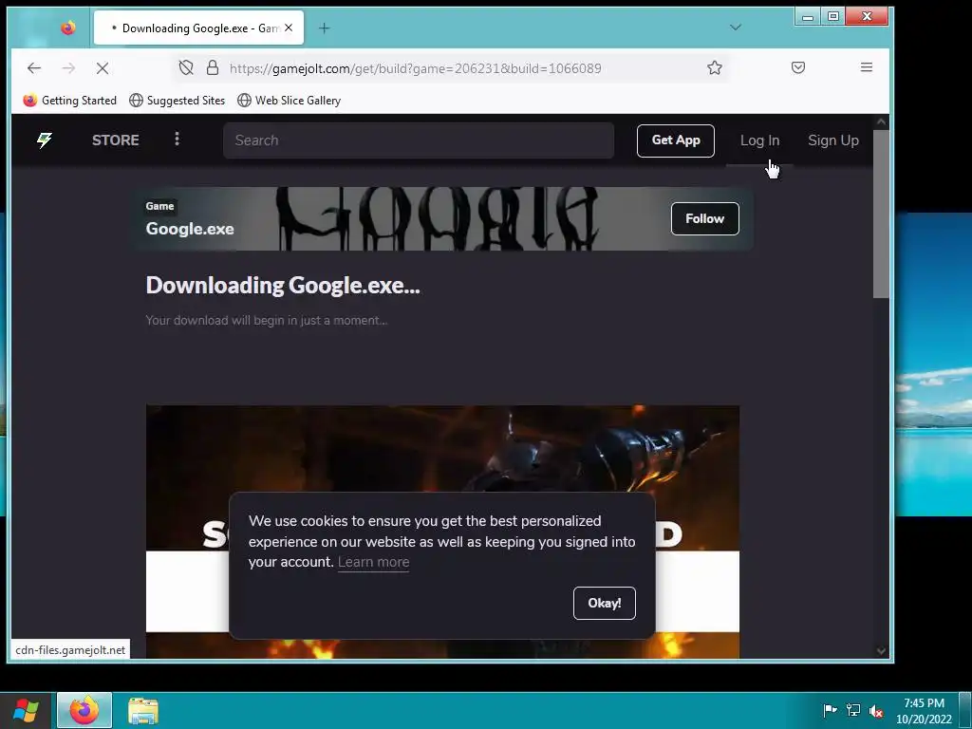Open Windows Explorer from taskbar
Viewport: 972px width, 729px height.
(143, 711)
